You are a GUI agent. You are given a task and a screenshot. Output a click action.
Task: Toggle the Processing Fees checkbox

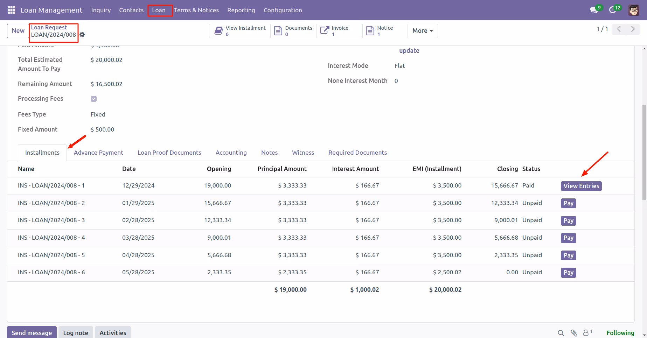(x=93, y=99)
